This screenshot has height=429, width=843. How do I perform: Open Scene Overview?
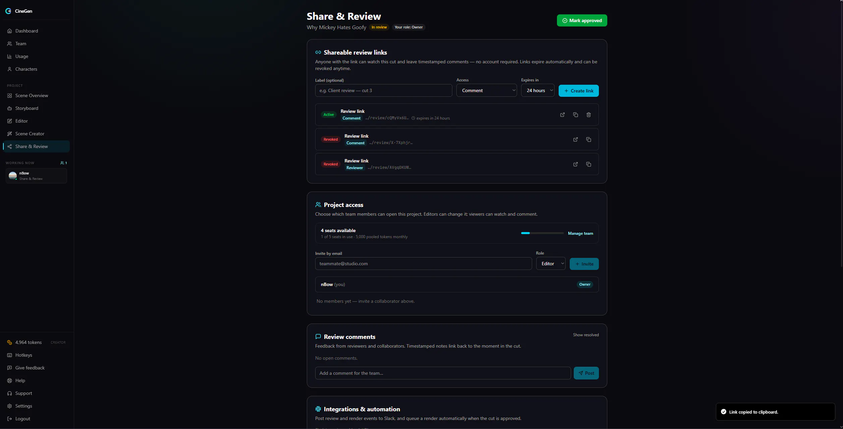36,95
